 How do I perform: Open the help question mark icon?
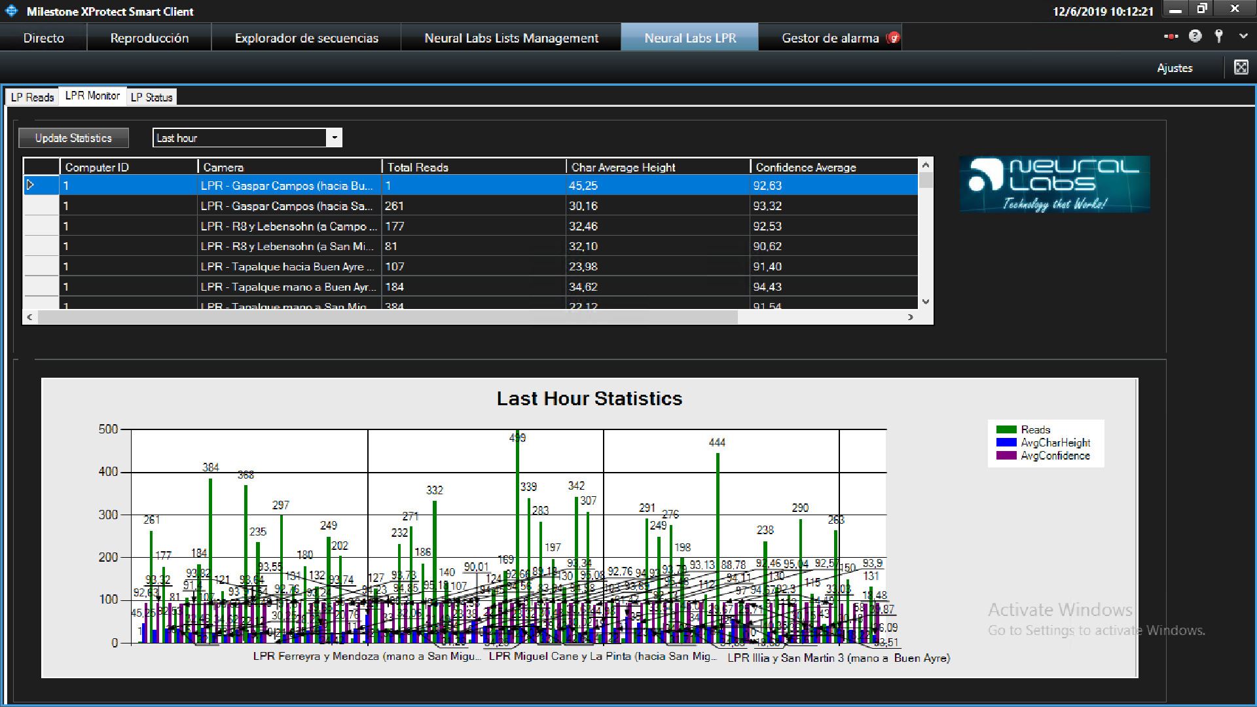point(1195,37)
